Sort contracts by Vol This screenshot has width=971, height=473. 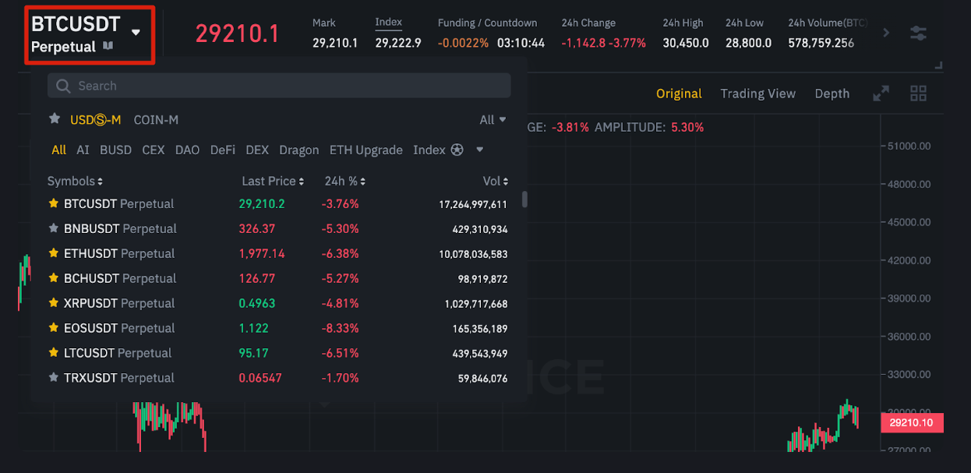(496, 181)
